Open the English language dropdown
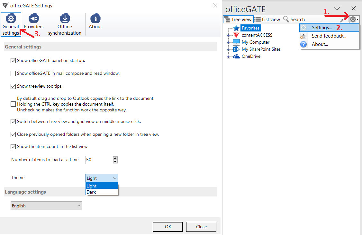Viewport: 362px width, 235px height. coord(46,206)
